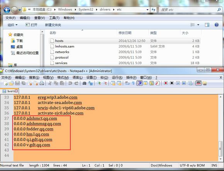This screenshot has width=224, height=171.
Task: Open Notepad++ 编辑(E) menu
Action: coord(20,78)
